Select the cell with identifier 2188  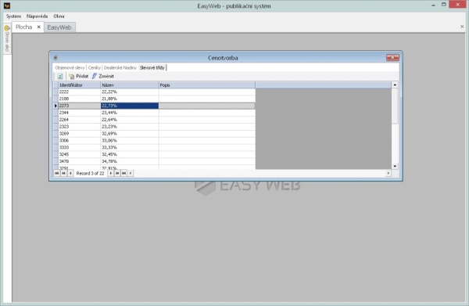[79, 99]
